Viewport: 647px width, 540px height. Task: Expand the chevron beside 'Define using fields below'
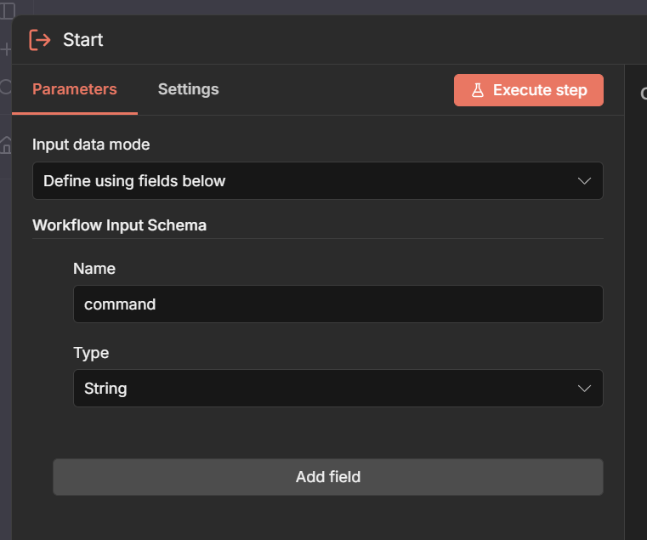point(584,181)
